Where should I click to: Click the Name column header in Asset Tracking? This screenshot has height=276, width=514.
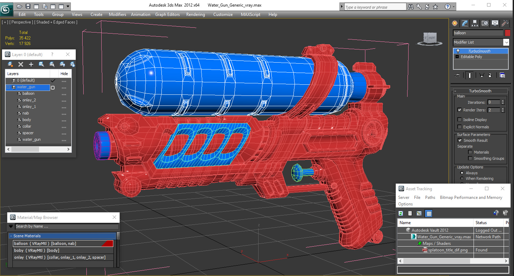[x=436, y=223]
